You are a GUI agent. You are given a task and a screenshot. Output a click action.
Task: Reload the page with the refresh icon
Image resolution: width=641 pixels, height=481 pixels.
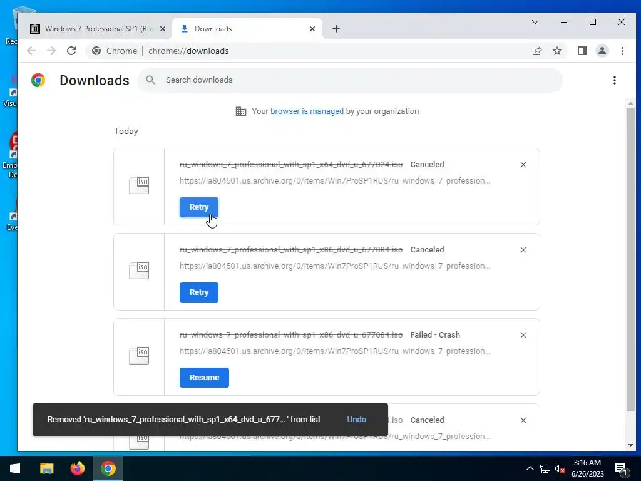[x=71, y=51]
